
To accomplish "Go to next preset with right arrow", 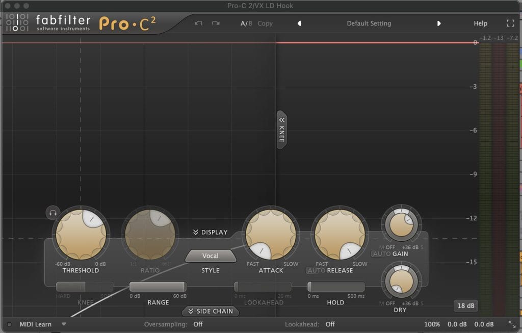I will click(x=439, y=23).
